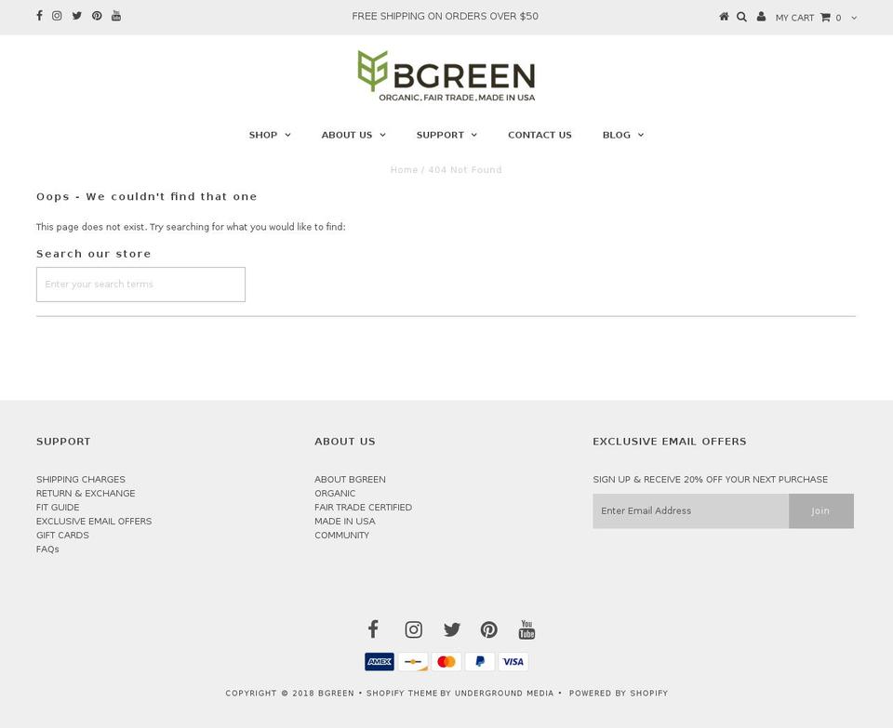The width and height of the screenshot is (893, 728).
Task: Open Gift Cards footer link
Action: 62,535
